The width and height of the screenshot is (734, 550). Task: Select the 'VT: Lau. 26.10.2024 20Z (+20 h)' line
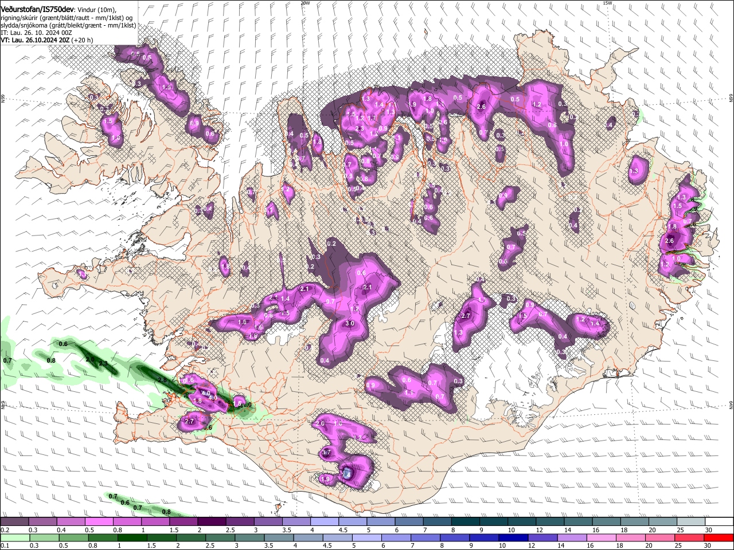coord(47,40)
